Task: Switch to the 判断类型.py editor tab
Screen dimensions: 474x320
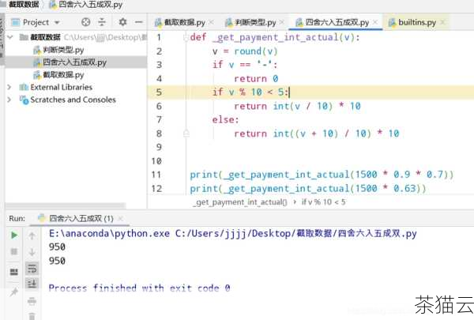Action: (x=250, y=22)
